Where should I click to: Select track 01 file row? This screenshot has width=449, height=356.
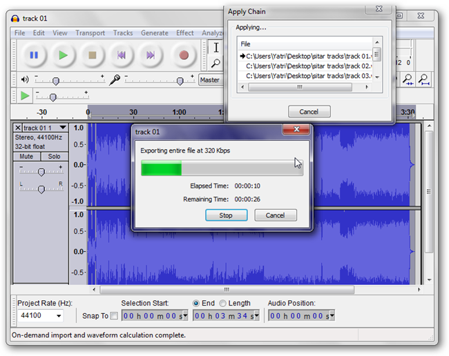click(x=305, y=57)
